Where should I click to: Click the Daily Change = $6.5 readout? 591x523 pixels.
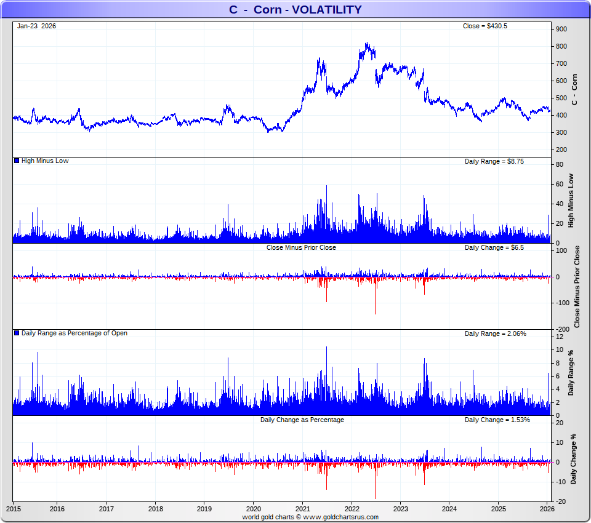click(494, 247)
